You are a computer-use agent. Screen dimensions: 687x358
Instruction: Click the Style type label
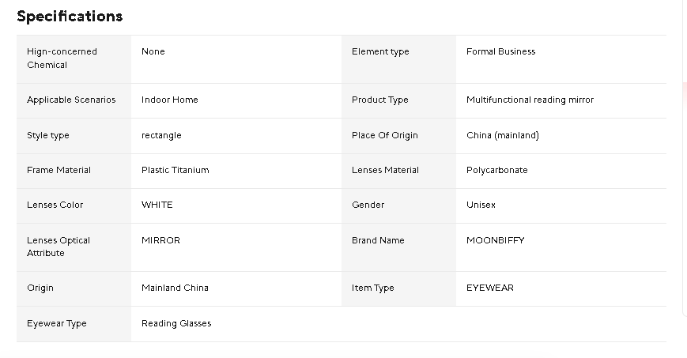point(48,136)
